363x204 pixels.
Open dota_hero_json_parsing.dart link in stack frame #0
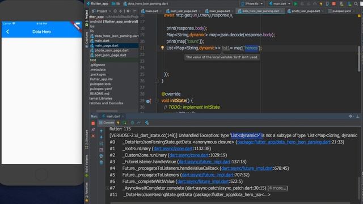point(284,142)
